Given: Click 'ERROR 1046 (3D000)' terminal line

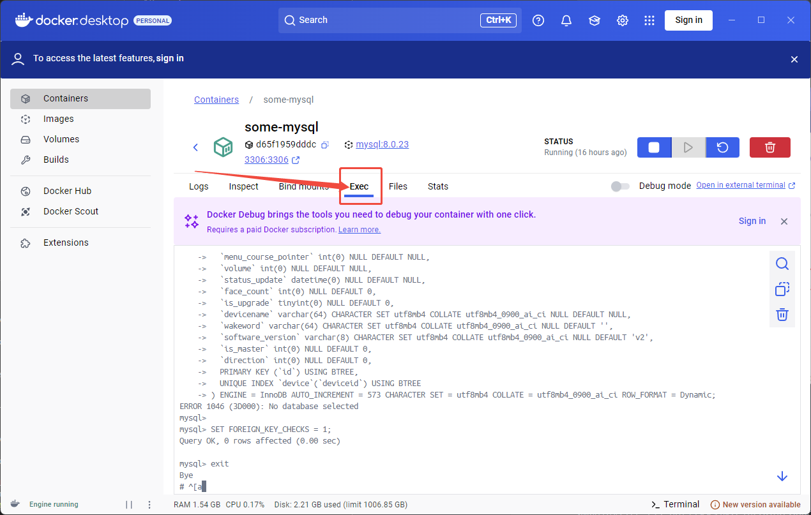Looking at the screenshot, I should (x=269, y=407).
